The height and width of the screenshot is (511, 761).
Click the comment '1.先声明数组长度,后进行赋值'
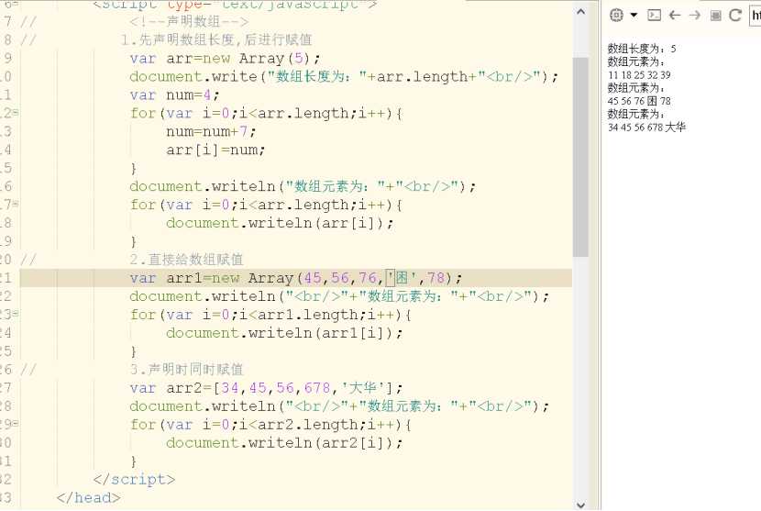(x=216, y=39)
